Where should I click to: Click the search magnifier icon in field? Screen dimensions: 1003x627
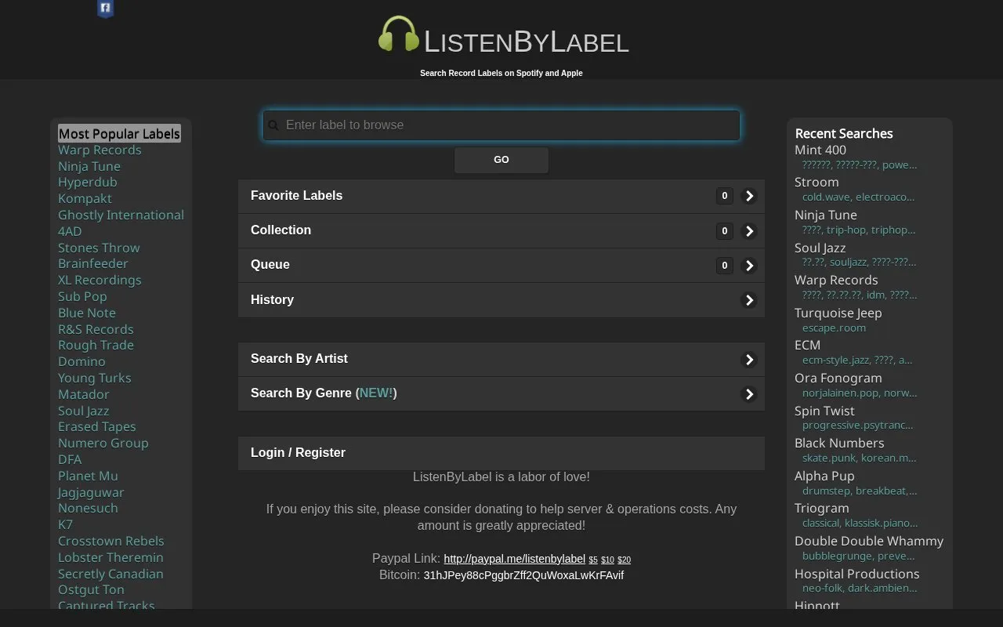[x=273, y=125]
